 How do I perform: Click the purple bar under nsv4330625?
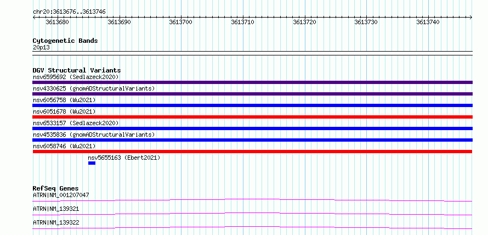(252, 94)
